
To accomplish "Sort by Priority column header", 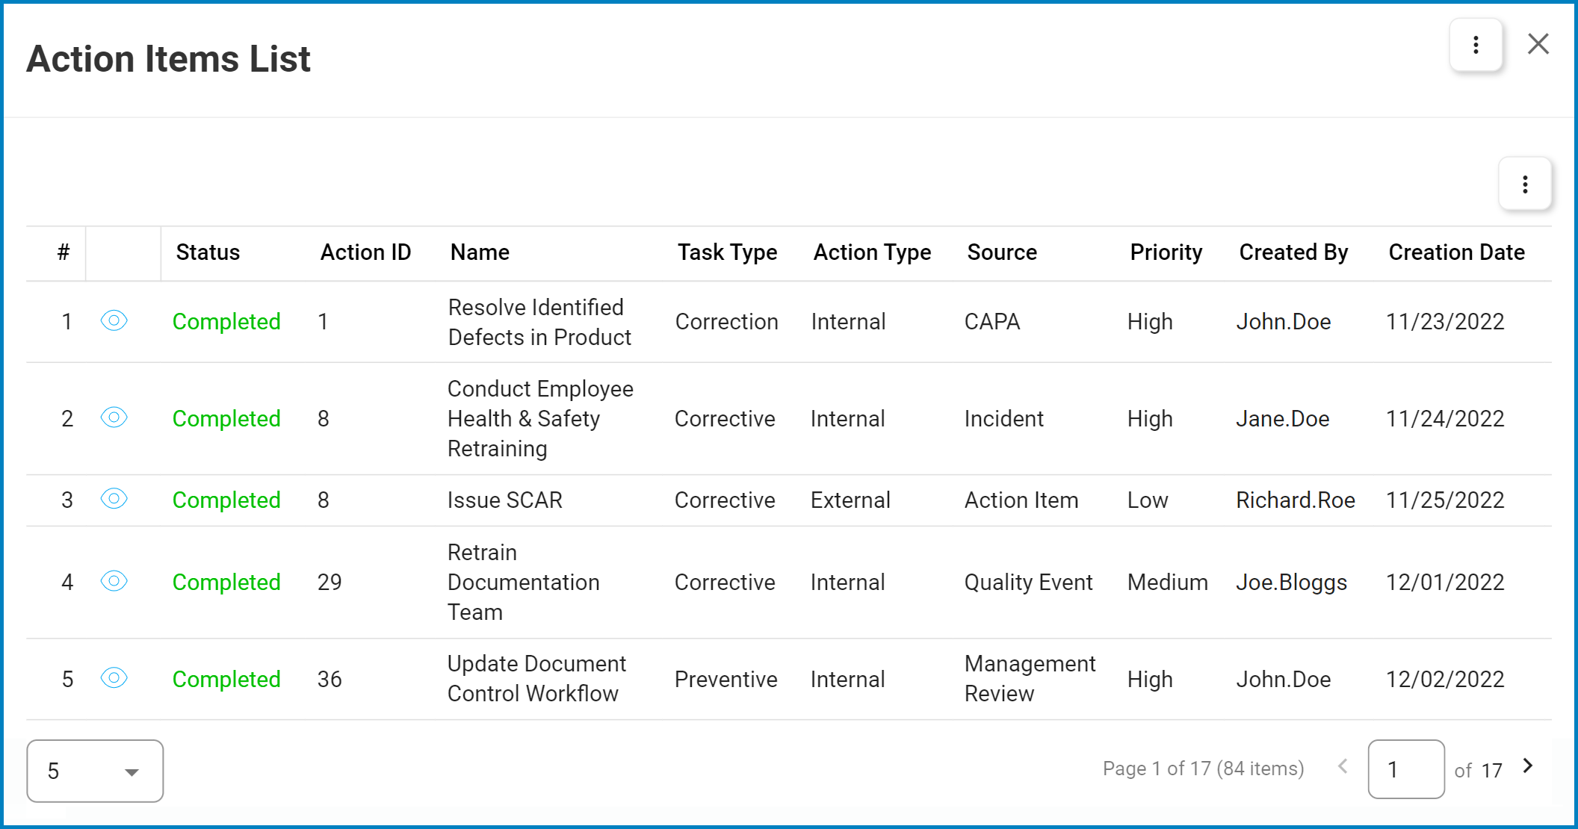I will coord(1166,252).
